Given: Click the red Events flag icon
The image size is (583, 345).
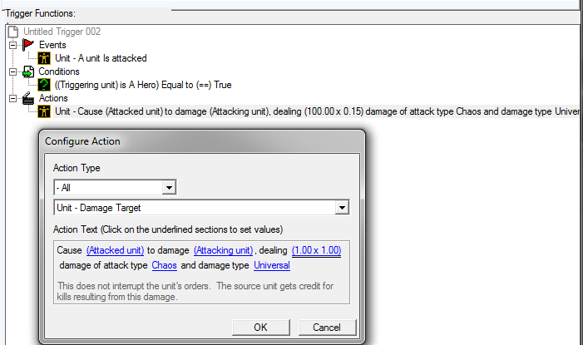Looking at the screenshot, I should coord(28,45).
